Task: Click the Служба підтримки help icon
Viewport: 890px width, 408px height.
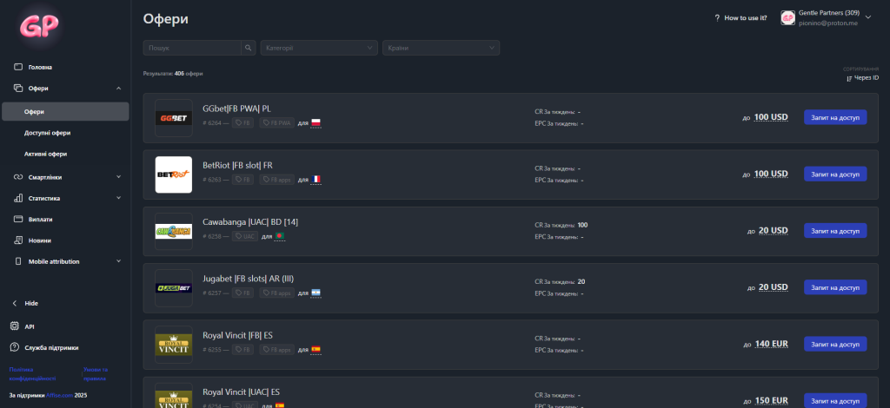Action: 14,347
